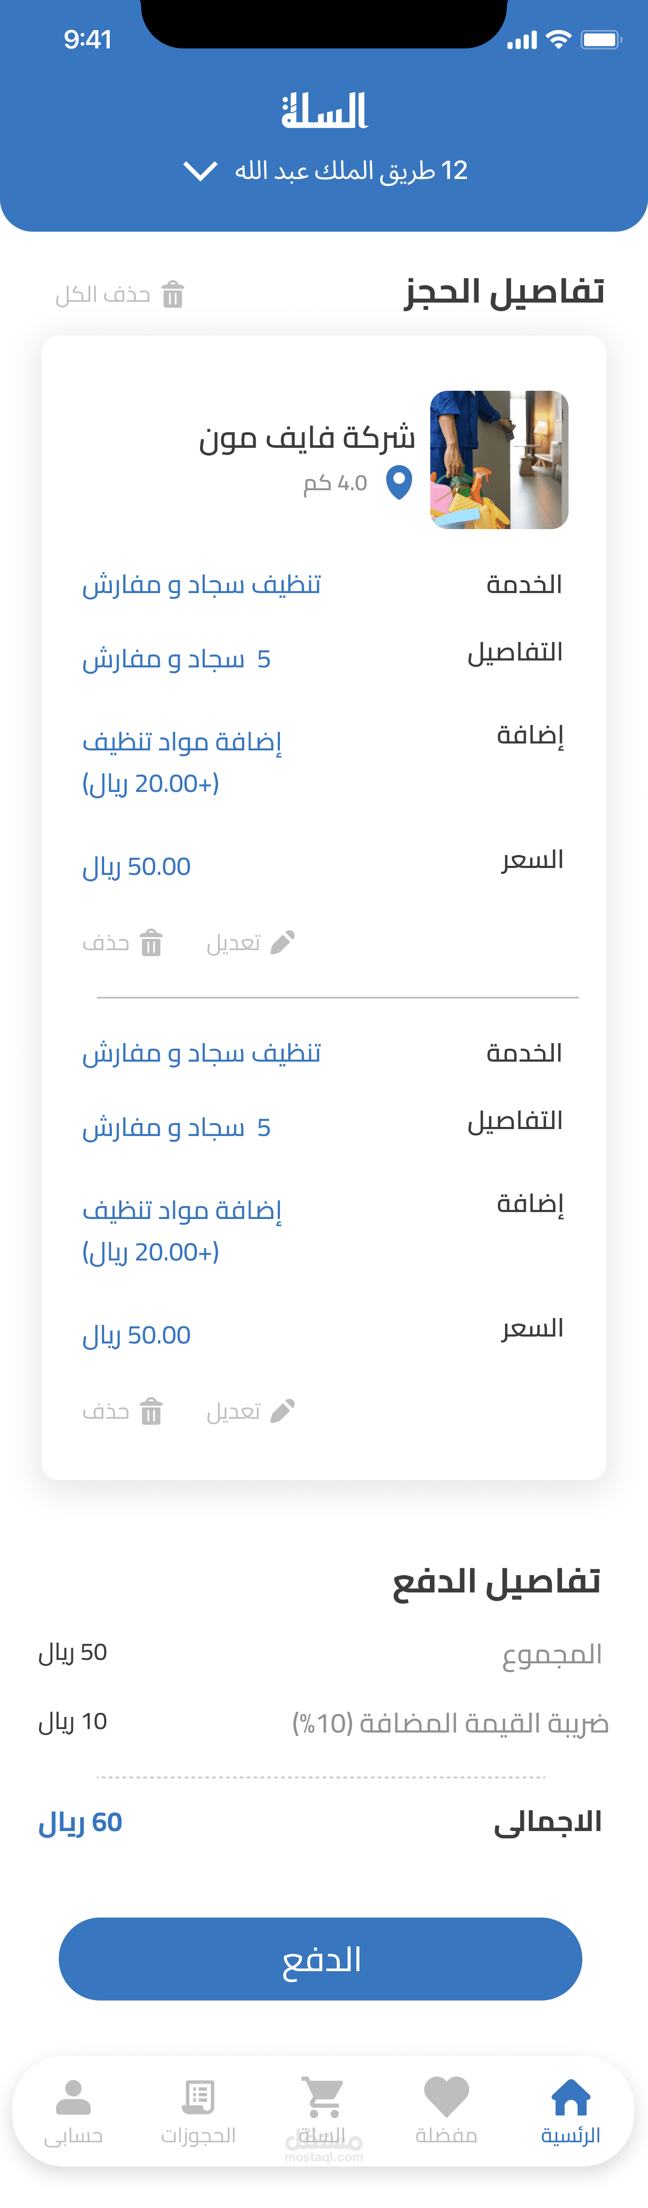Tap the شركة فايف مون company name

(307, 438)
